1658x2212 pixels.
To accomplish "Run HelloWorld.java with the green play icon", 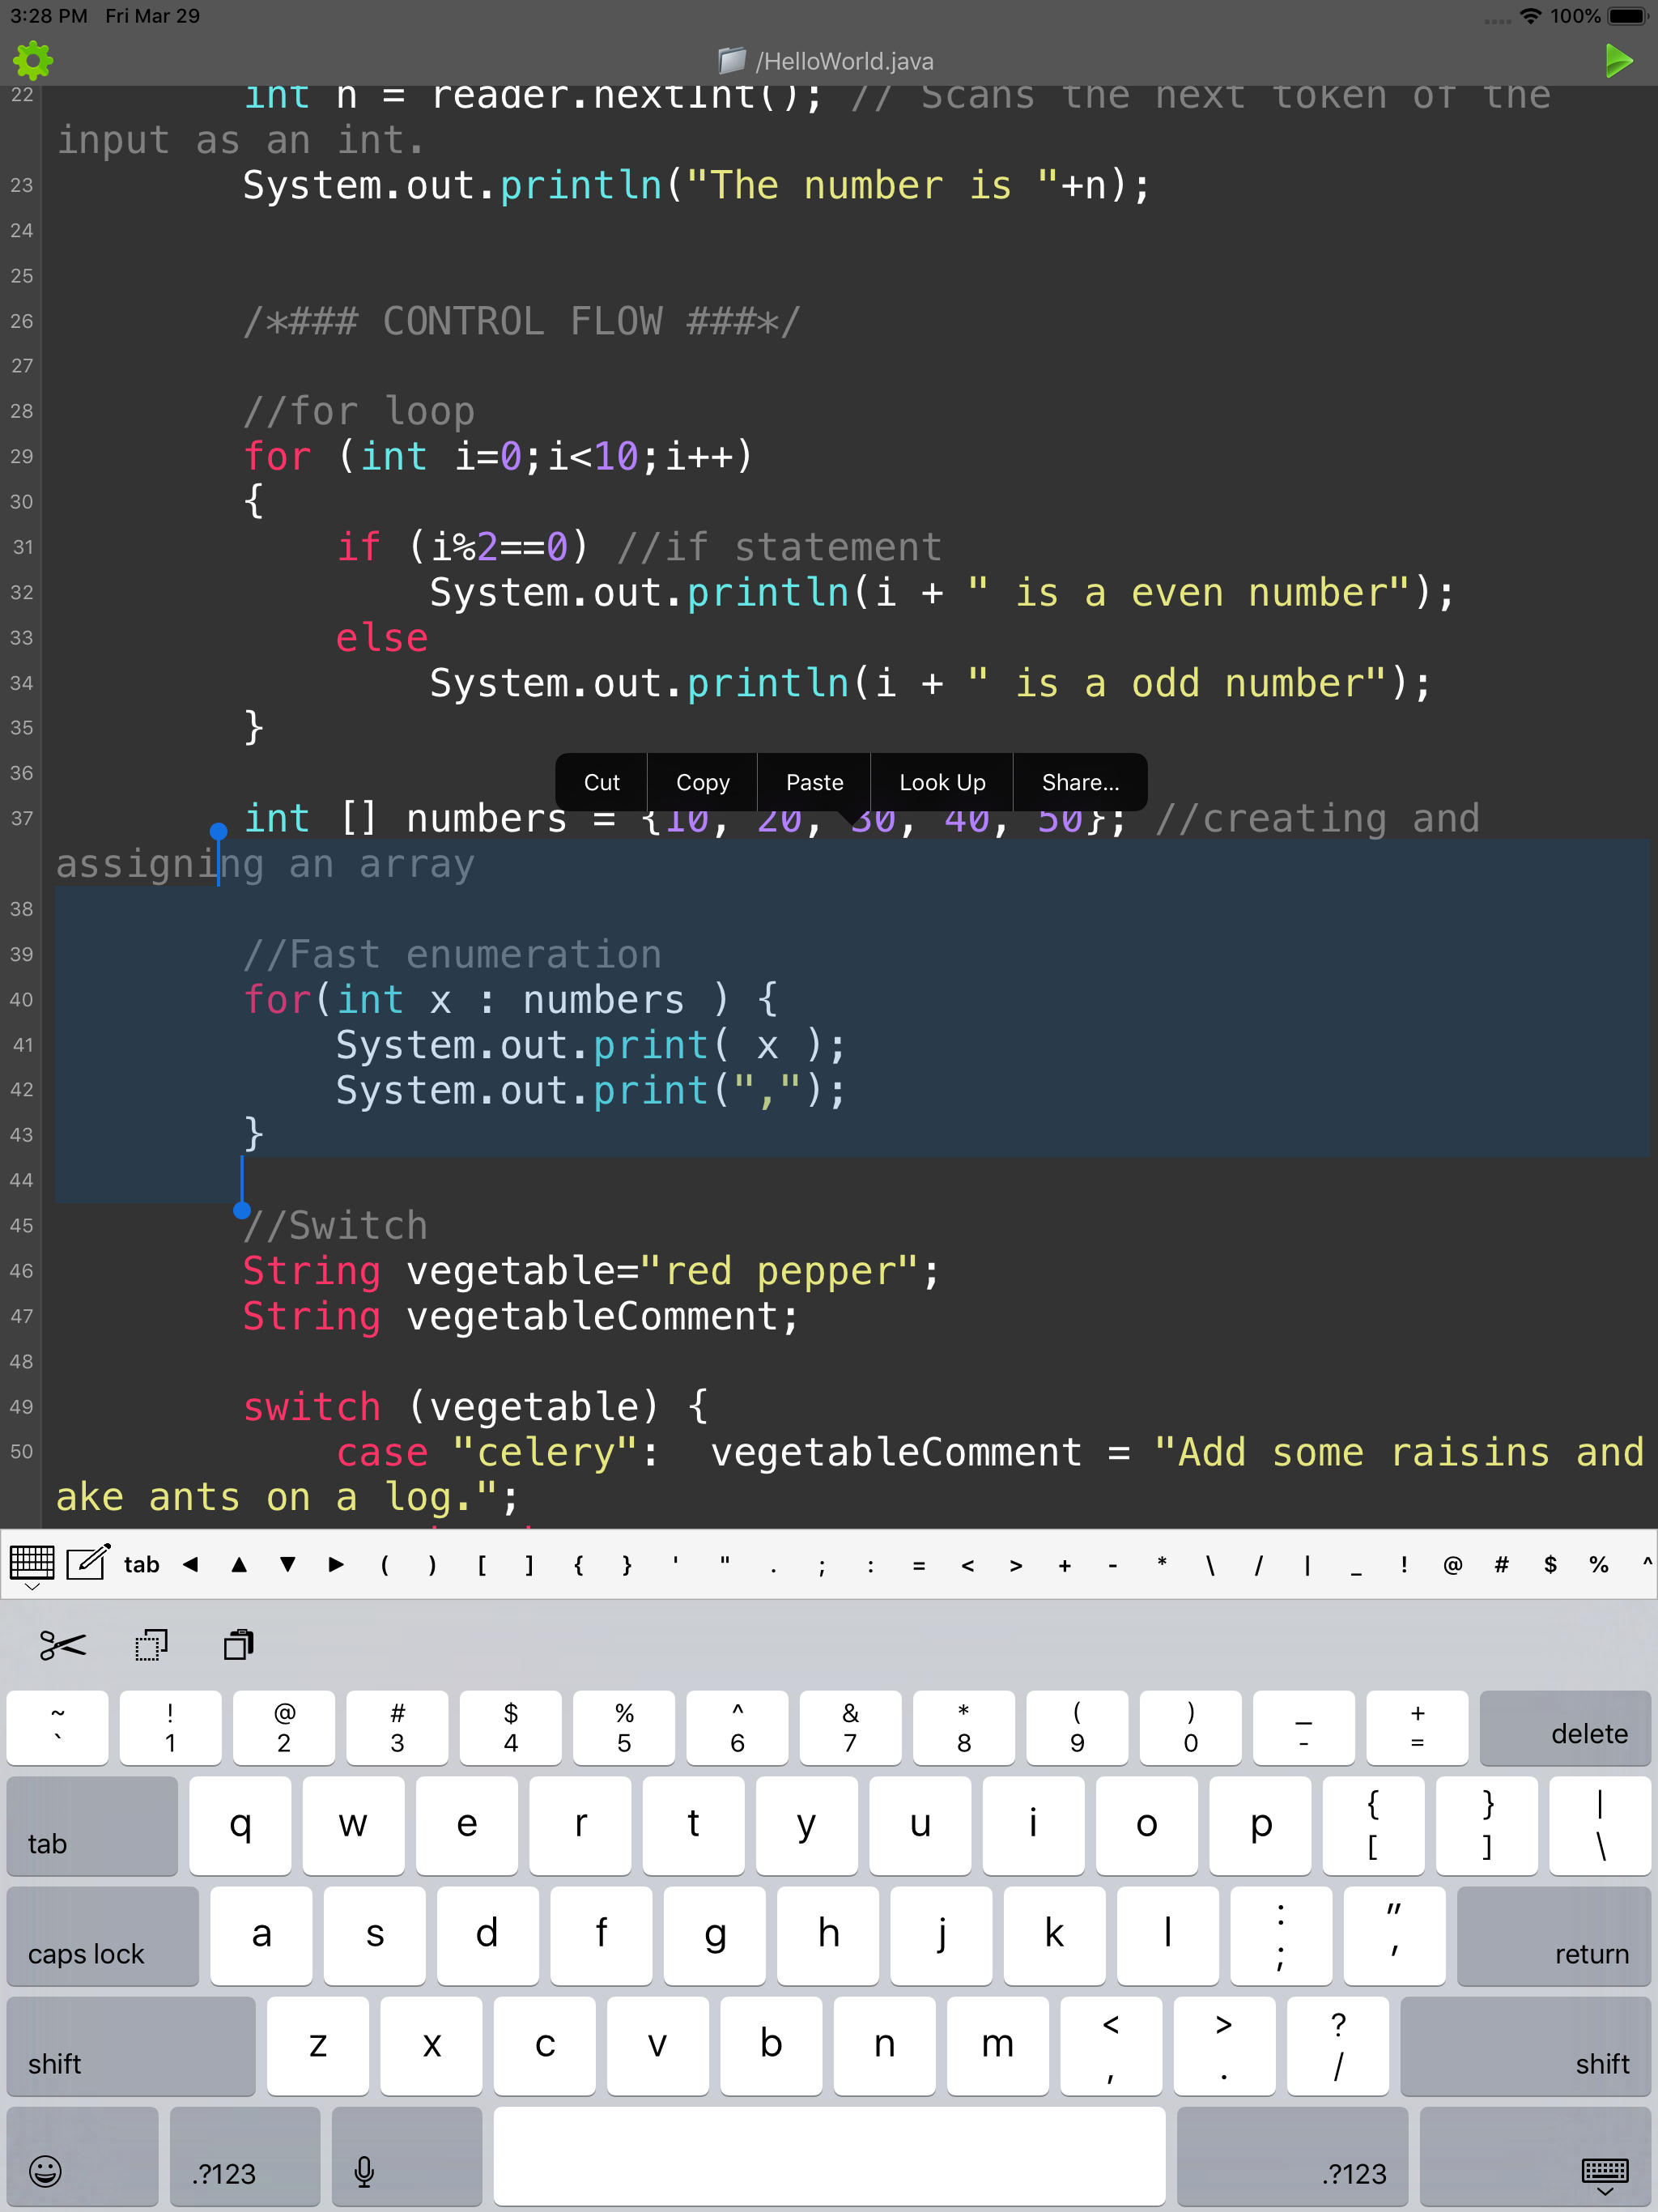I will pyautogui.click(x=1620, y=60).
